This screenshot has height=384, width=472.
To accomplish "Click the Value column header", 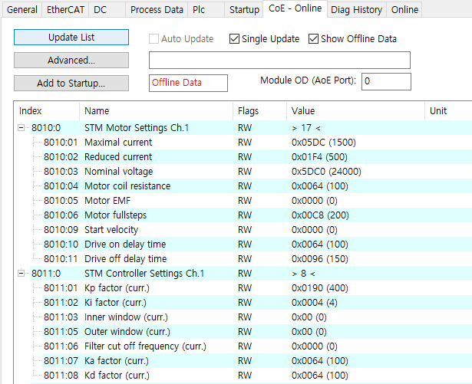I will [355, 111].
